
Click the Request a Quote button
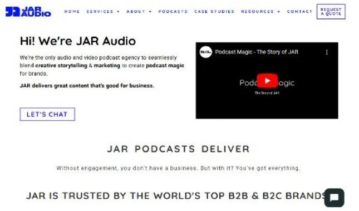[x=331, y=12]
